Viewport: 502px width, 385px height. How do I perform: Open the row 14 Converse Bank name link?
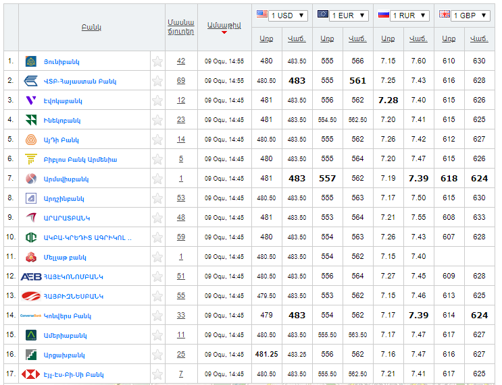pos(68,316)
